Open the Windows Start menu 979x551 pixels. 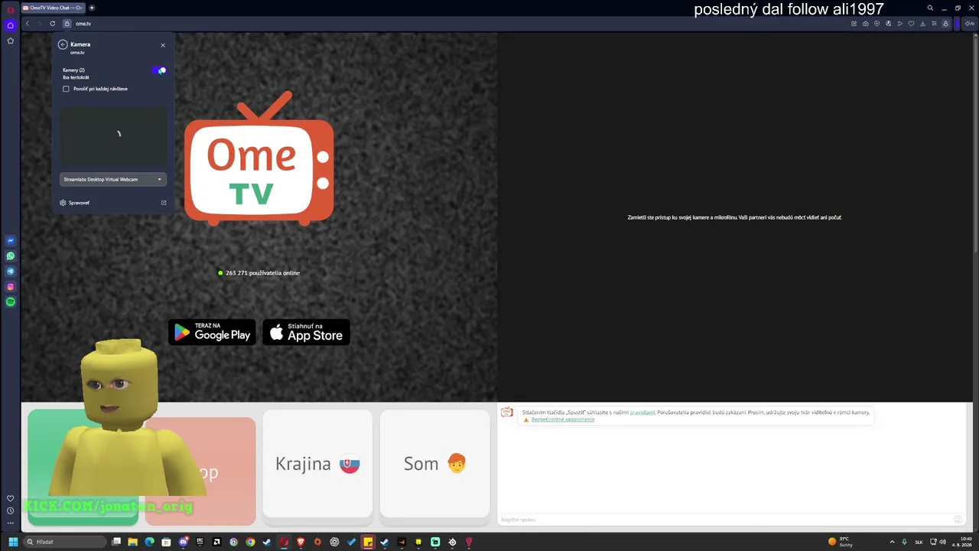coord(12,542)
